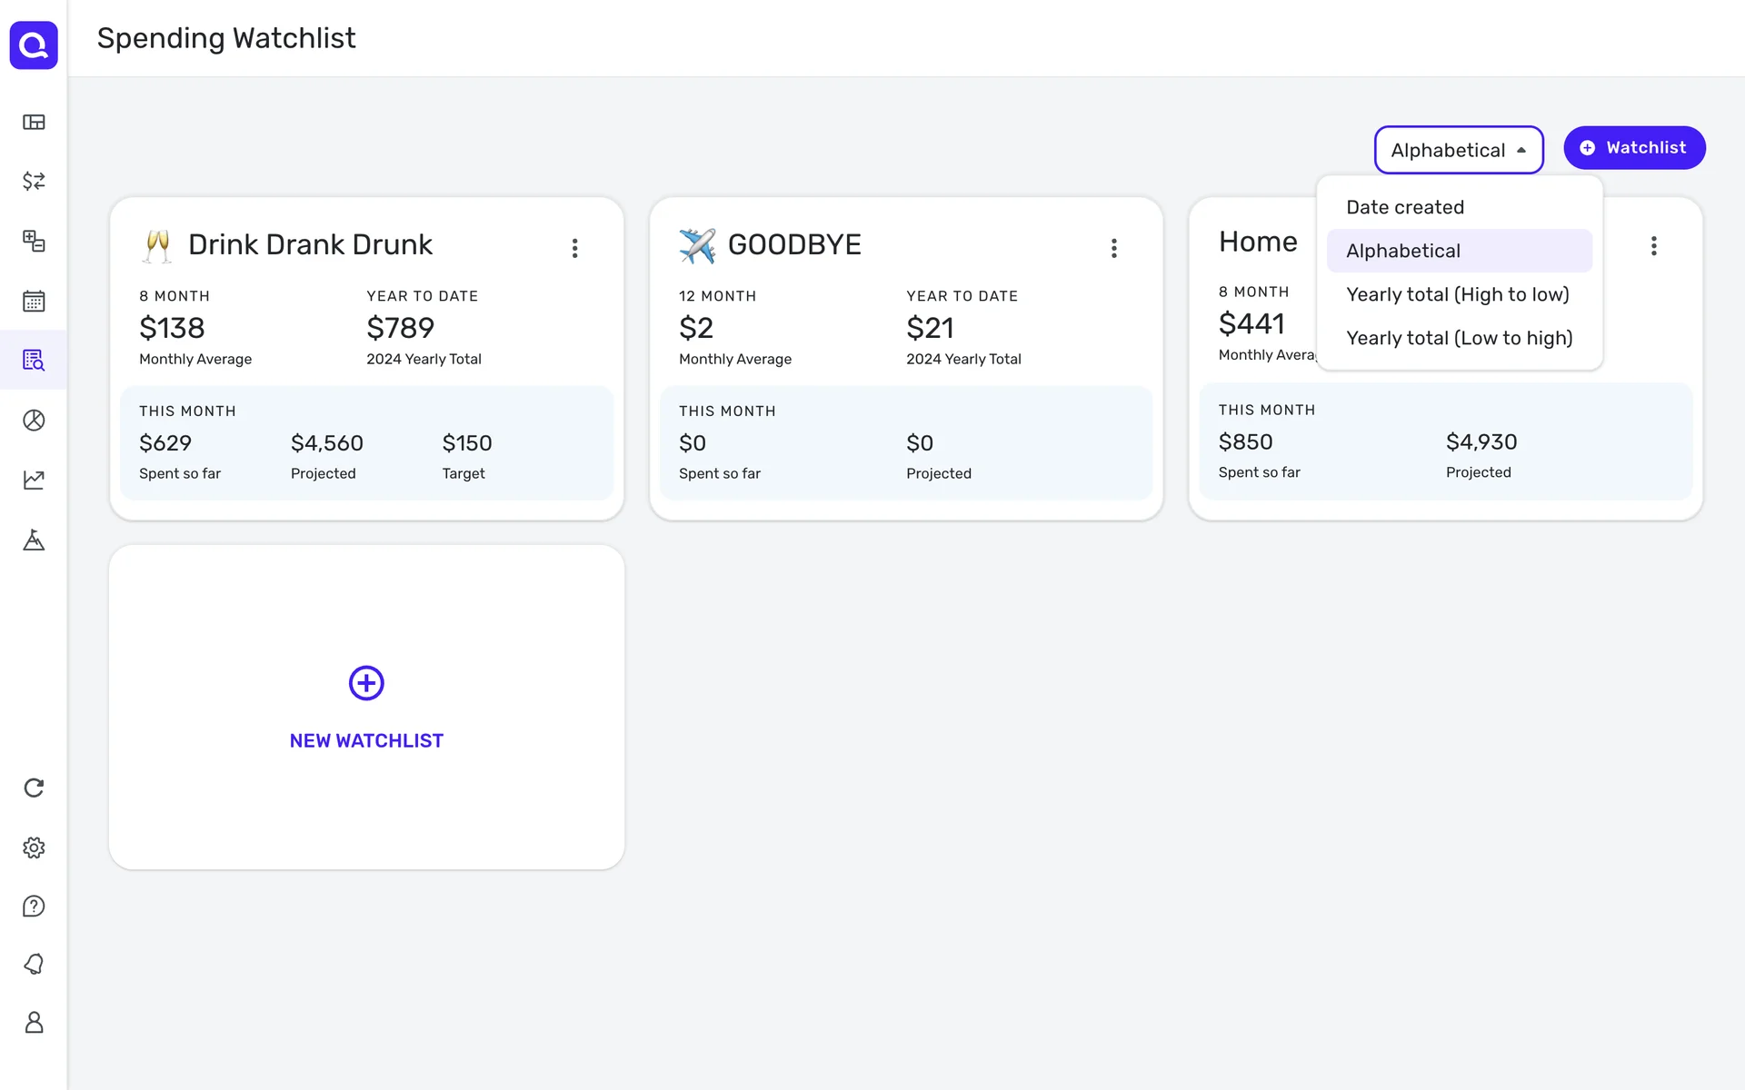This screenshot has height=1090, width=1745.
Task: Open the GOODBYE watchlist title
Action: pyautogui.click(x=793, y=244)
